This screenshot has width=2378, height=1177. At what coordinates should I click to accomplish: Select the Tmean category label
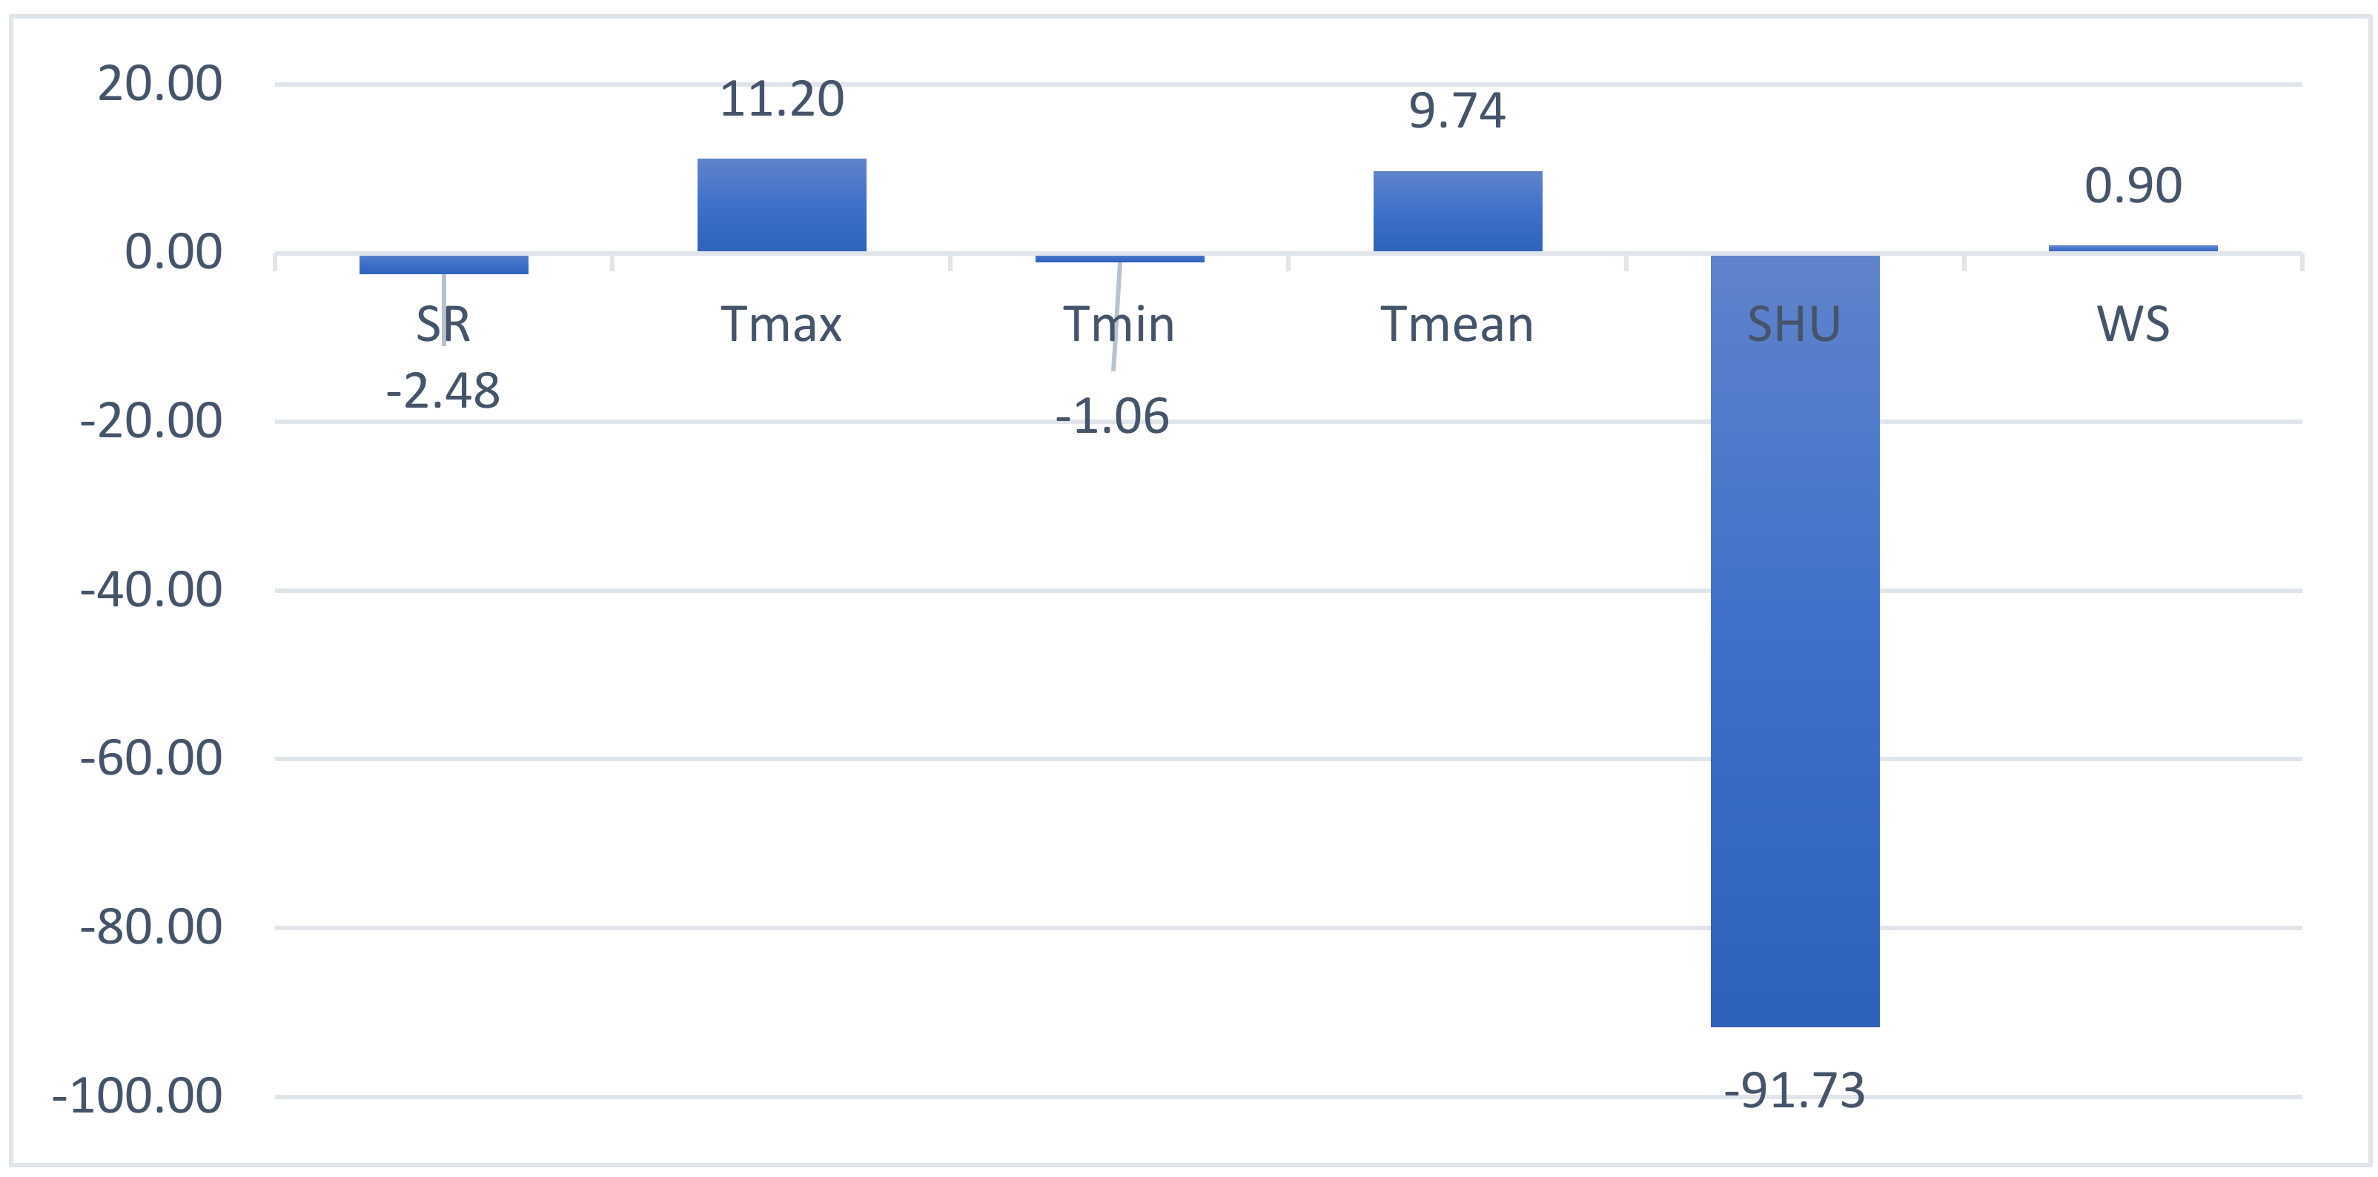click(x=1457, y=325)
